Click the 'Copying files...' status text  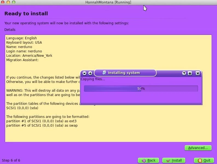[x=93, y=79]
